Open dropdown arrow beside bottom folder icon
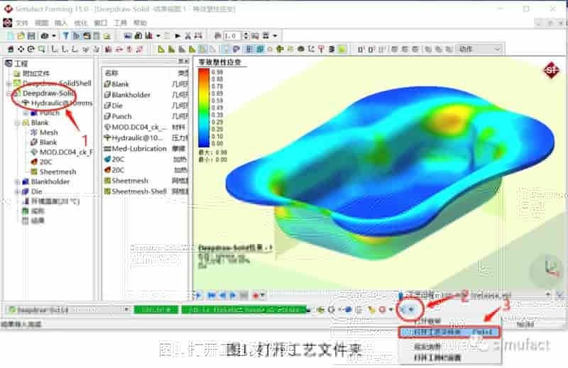The image size is (568, 368). (x=411, y=309)
